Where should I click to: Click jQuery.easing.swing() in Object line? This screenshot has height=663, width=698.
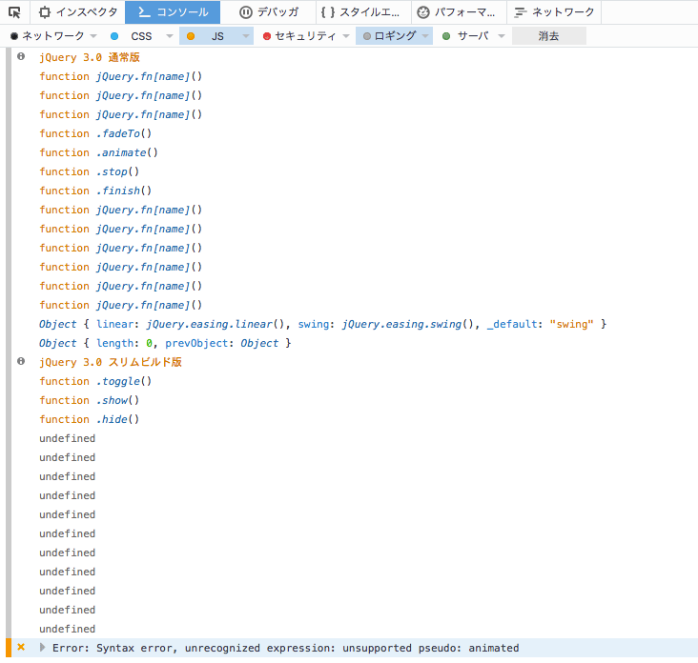tap(407, 324)
